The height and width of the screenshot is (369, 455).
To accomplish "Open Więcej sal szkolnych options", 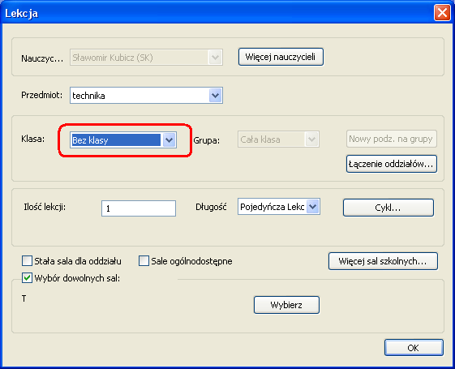I will (383, 261).
